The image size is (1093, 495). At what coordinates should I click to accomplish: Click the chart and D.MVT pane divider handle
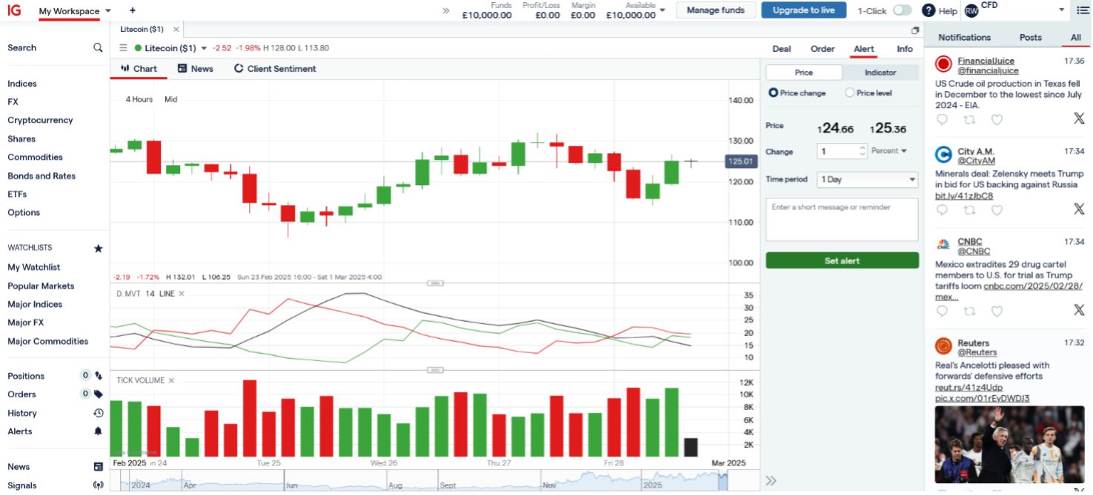pos(436,283)
